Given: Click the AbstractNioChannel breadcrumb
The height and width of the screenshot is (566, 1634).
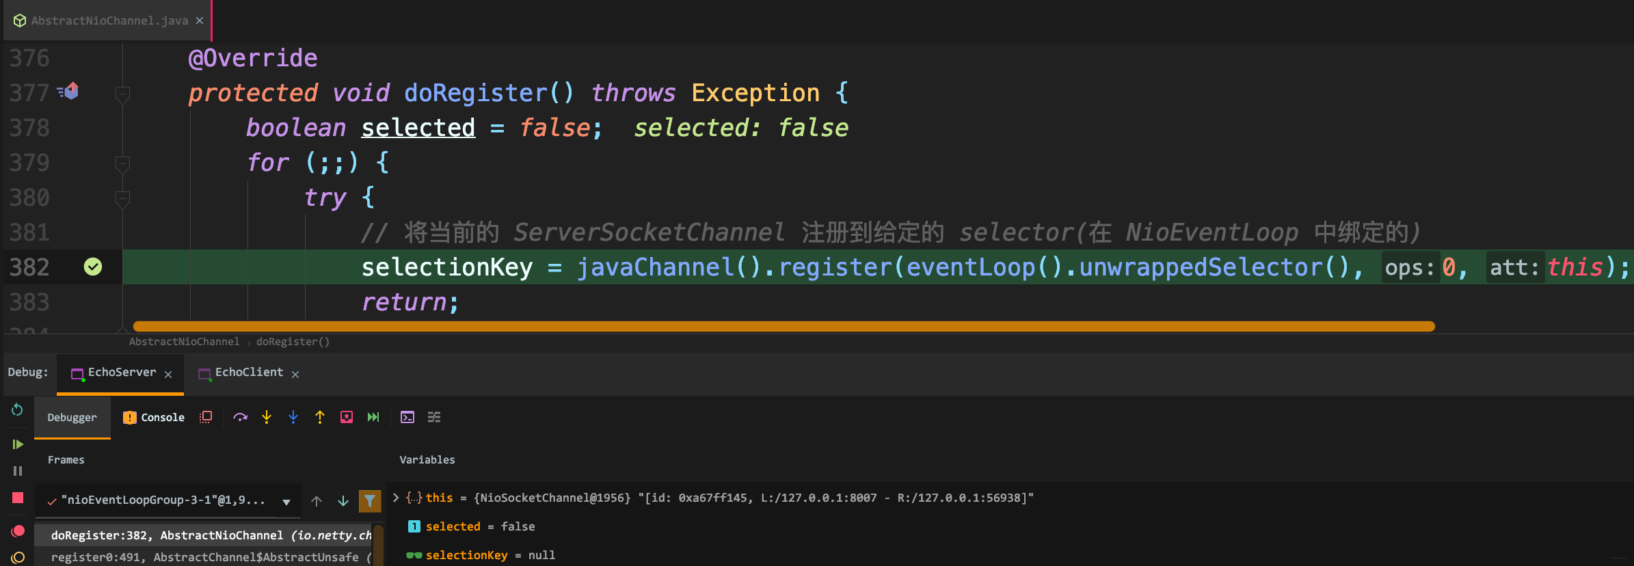Looking at the screenshot, I should coord(184,342).
